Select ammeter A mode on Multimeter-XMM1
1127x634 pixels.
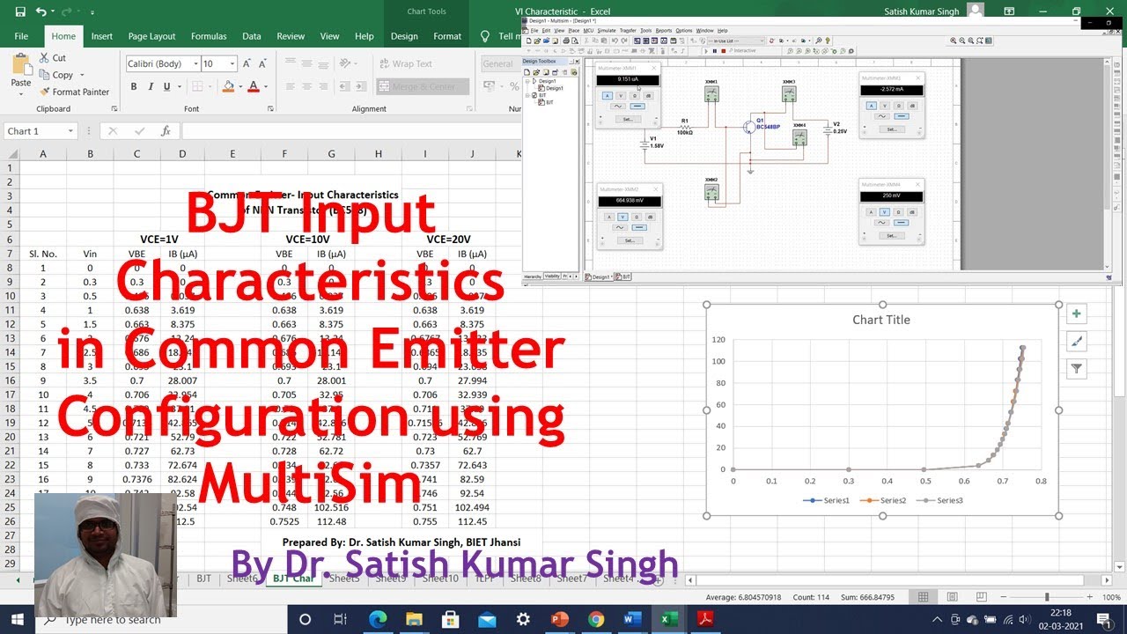(x=608, y=96)
